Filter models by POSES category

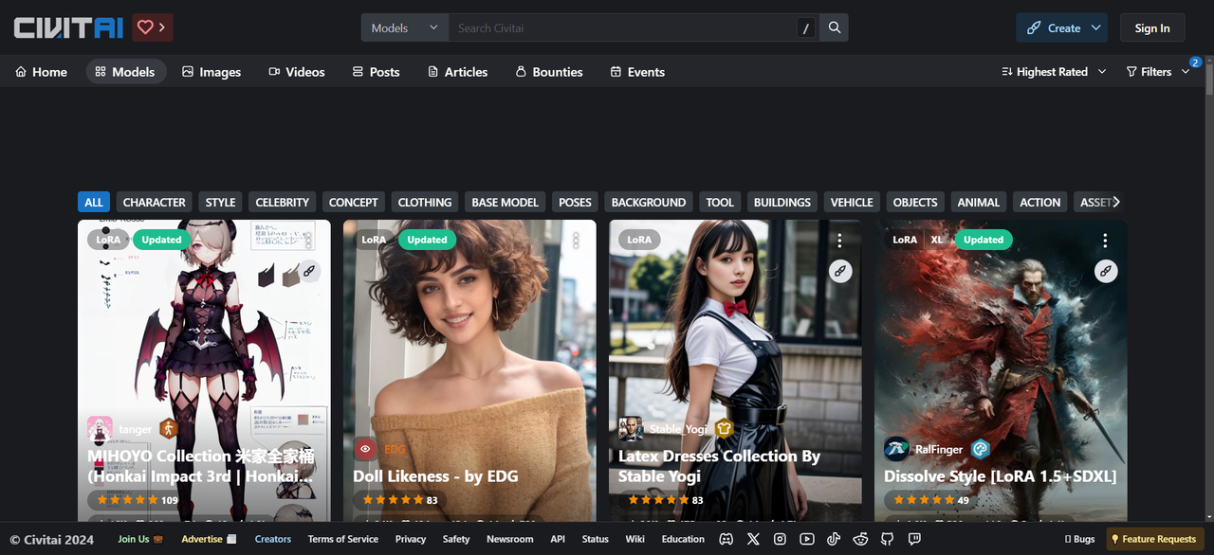575,202
